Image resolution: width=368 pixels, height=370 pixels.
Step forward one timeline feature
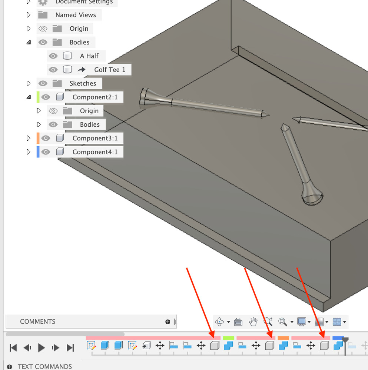click(56, 347)
